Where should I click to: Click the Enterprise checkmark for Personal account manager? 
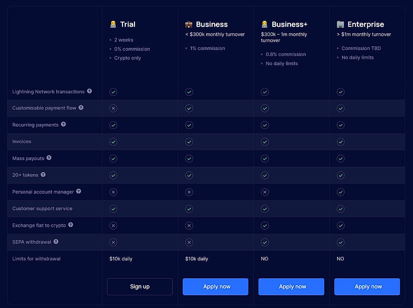click(x=340, y=192)
